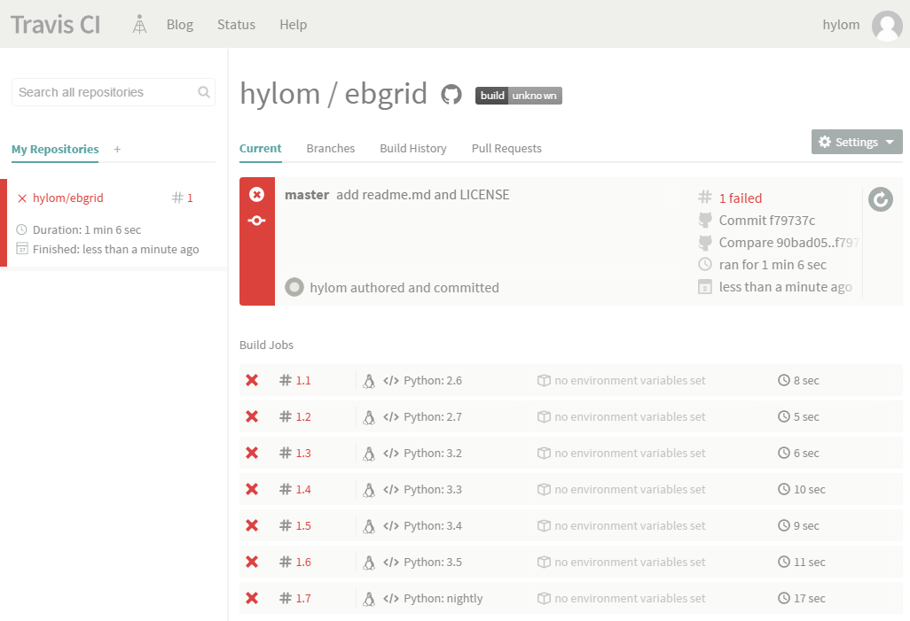Open the Blog page
Image resolution: width=910 pixels, height=621 pixels.
pyautogui.click(x=180, y=24)
